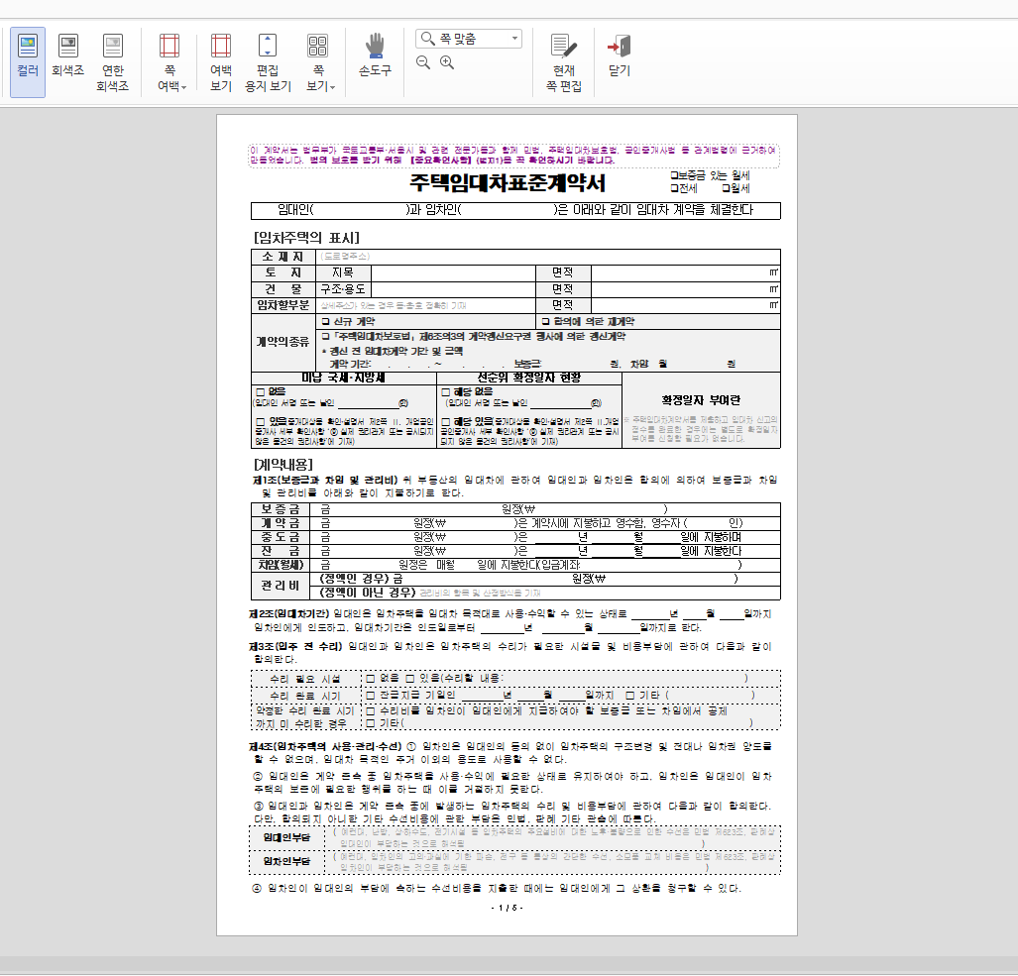This screenshot has width=1018, height=976.
Task: Check the 잔금지급 기일인 checkbox
Action: [370, 695]
